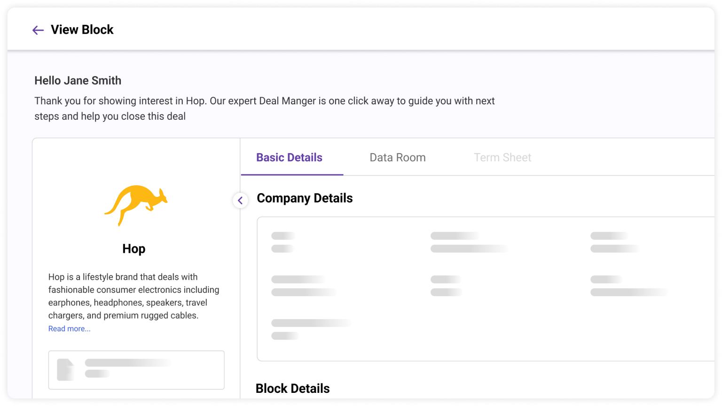Click the Hop kangaroo logo
The image size is (722, 406).
click(136, 205)
